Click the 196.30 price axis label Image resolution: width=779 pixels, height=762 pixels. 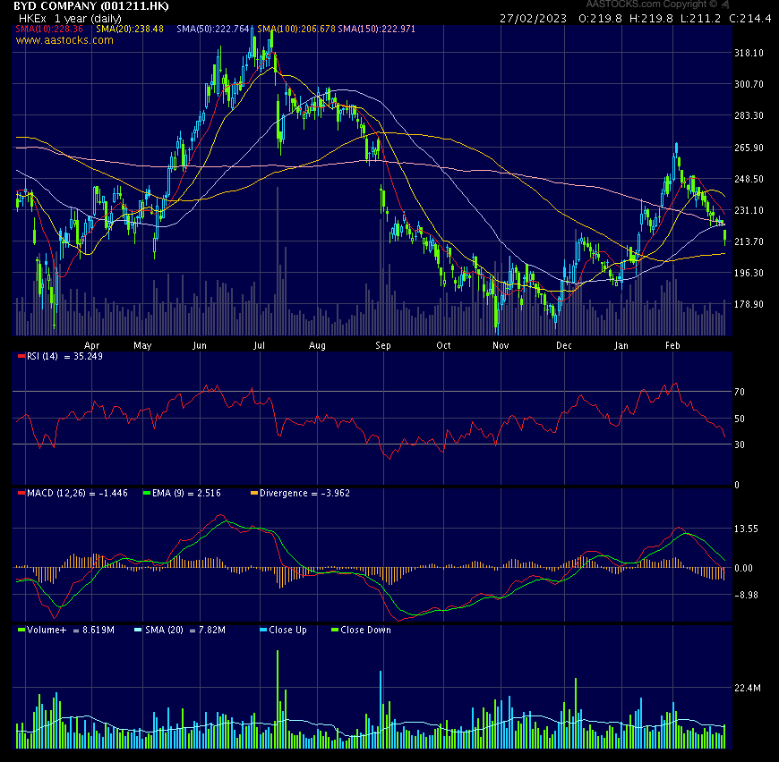749,273
